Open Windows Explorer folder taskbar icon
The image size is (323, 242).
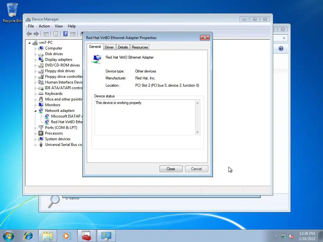(x=48, y=236)
